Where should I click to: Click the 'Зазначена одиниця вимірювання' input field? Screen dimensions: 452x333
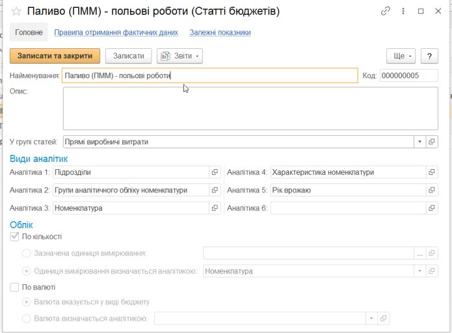pos(309,253)
